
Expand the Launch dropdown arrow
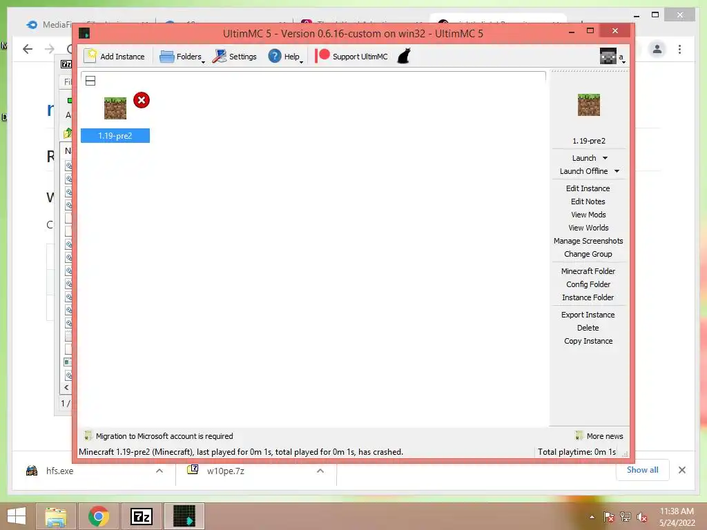[x=605, y=158]
